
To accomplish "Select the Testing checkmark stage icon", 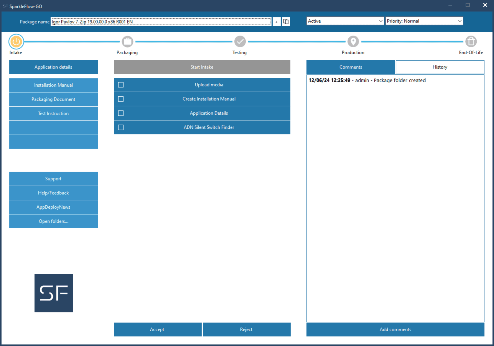I will (x=240, y=42).
